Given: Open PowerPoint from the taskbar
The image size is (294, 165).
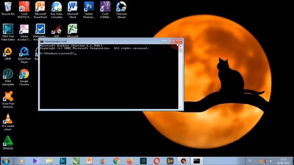Looking at the screenshot, I should (90, 161).
